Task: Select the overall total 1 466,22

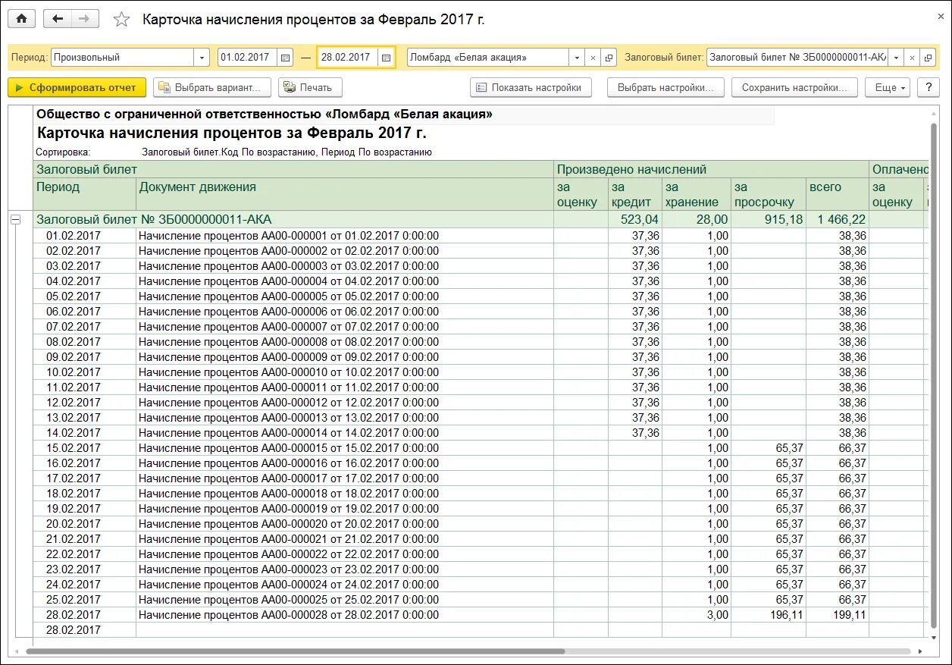Action: [837, 220]
